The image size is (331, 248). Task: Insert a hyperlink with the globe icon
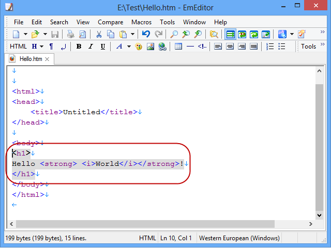click(162, 47)
